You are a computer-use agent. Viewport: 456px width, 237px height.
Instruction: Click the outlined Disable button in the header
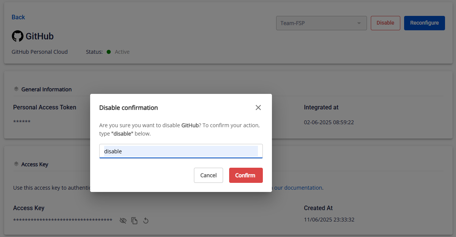[385, 23]
